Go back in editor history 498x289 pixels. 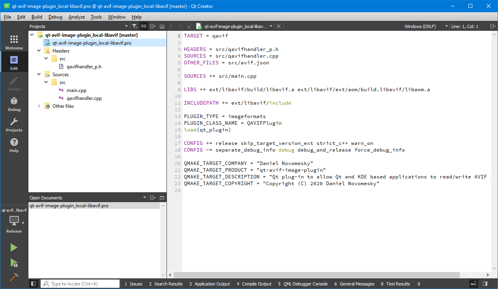pyautogui.click(x=171, y=26)
